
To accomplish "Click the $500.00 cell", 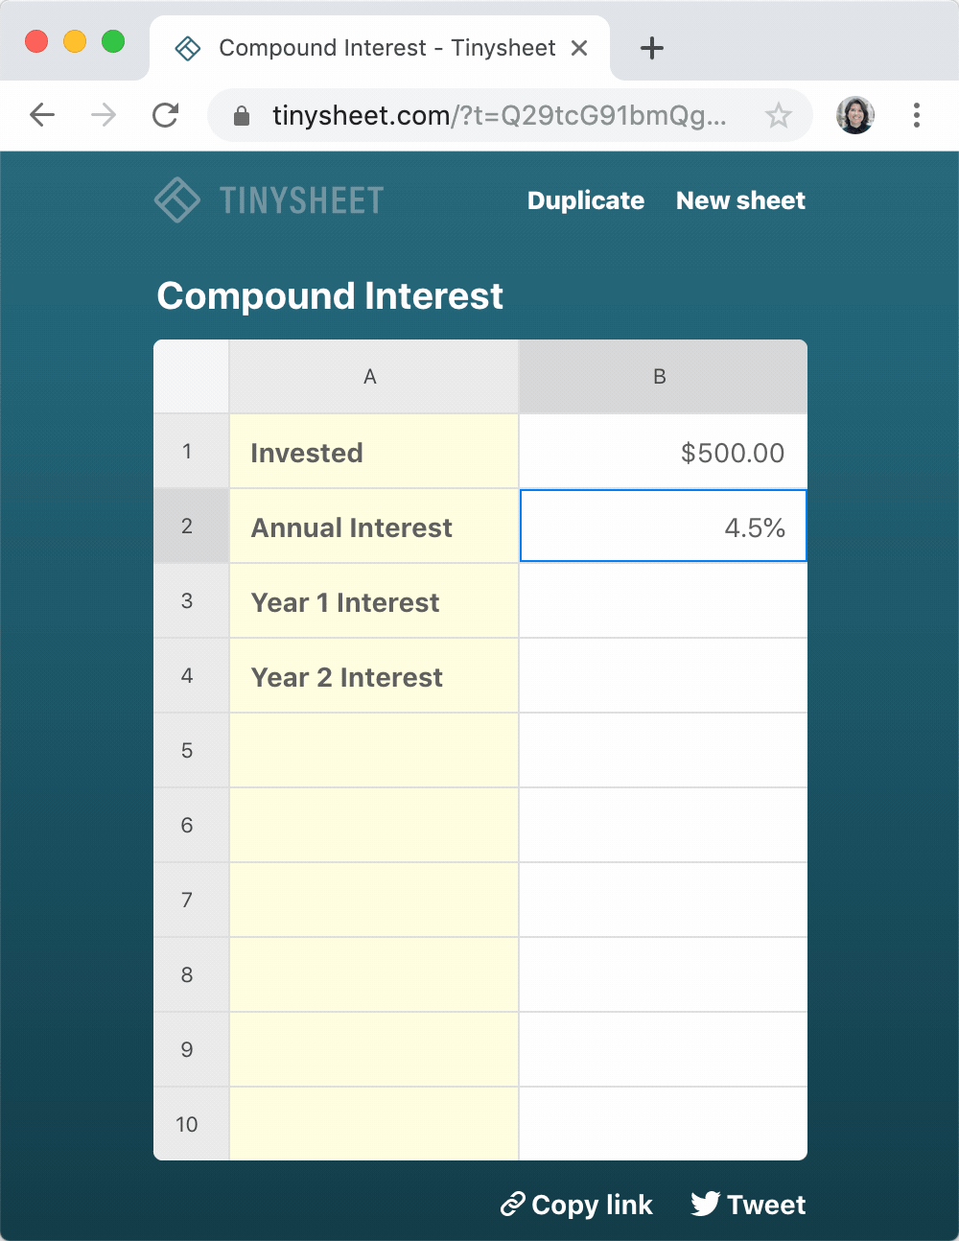I will [x=663, y=453].
